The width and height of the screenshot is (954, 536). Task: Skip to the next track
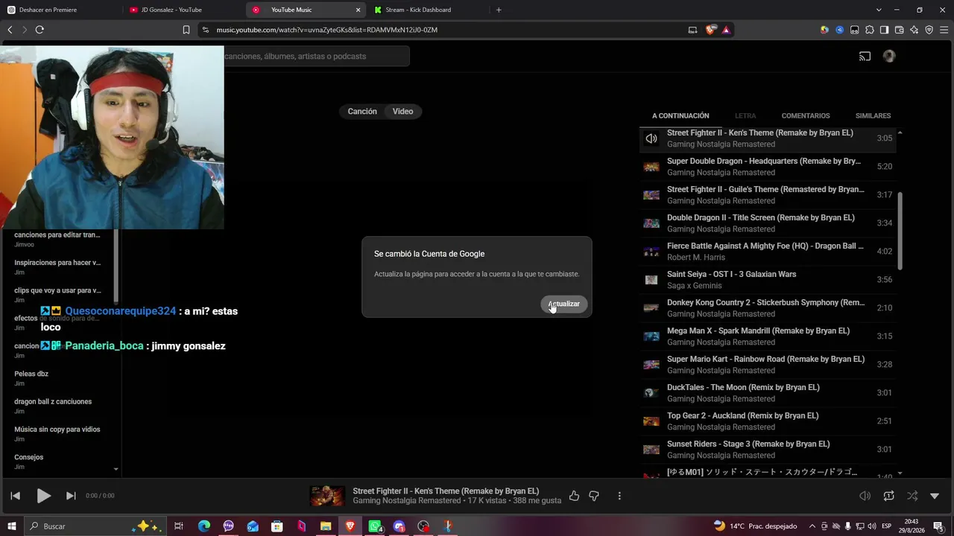click(x=71, y=496)
